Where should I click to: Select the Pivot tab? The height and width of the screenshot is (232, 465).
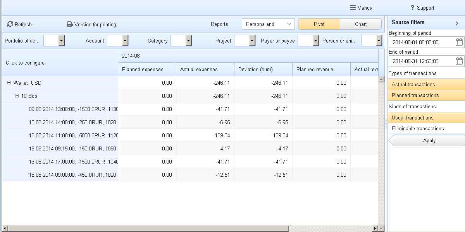tap(319, 24)
